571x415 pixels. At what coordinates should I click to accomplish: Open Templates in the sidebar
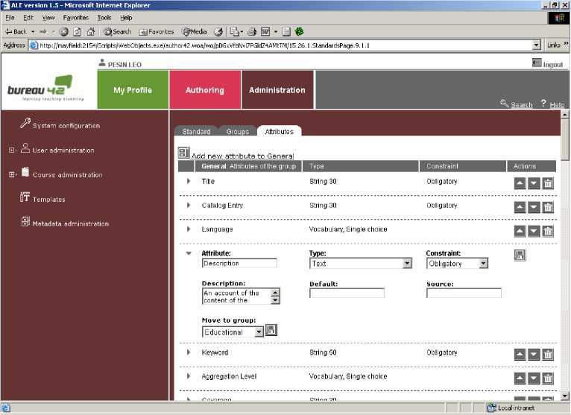tap(48, 199)
